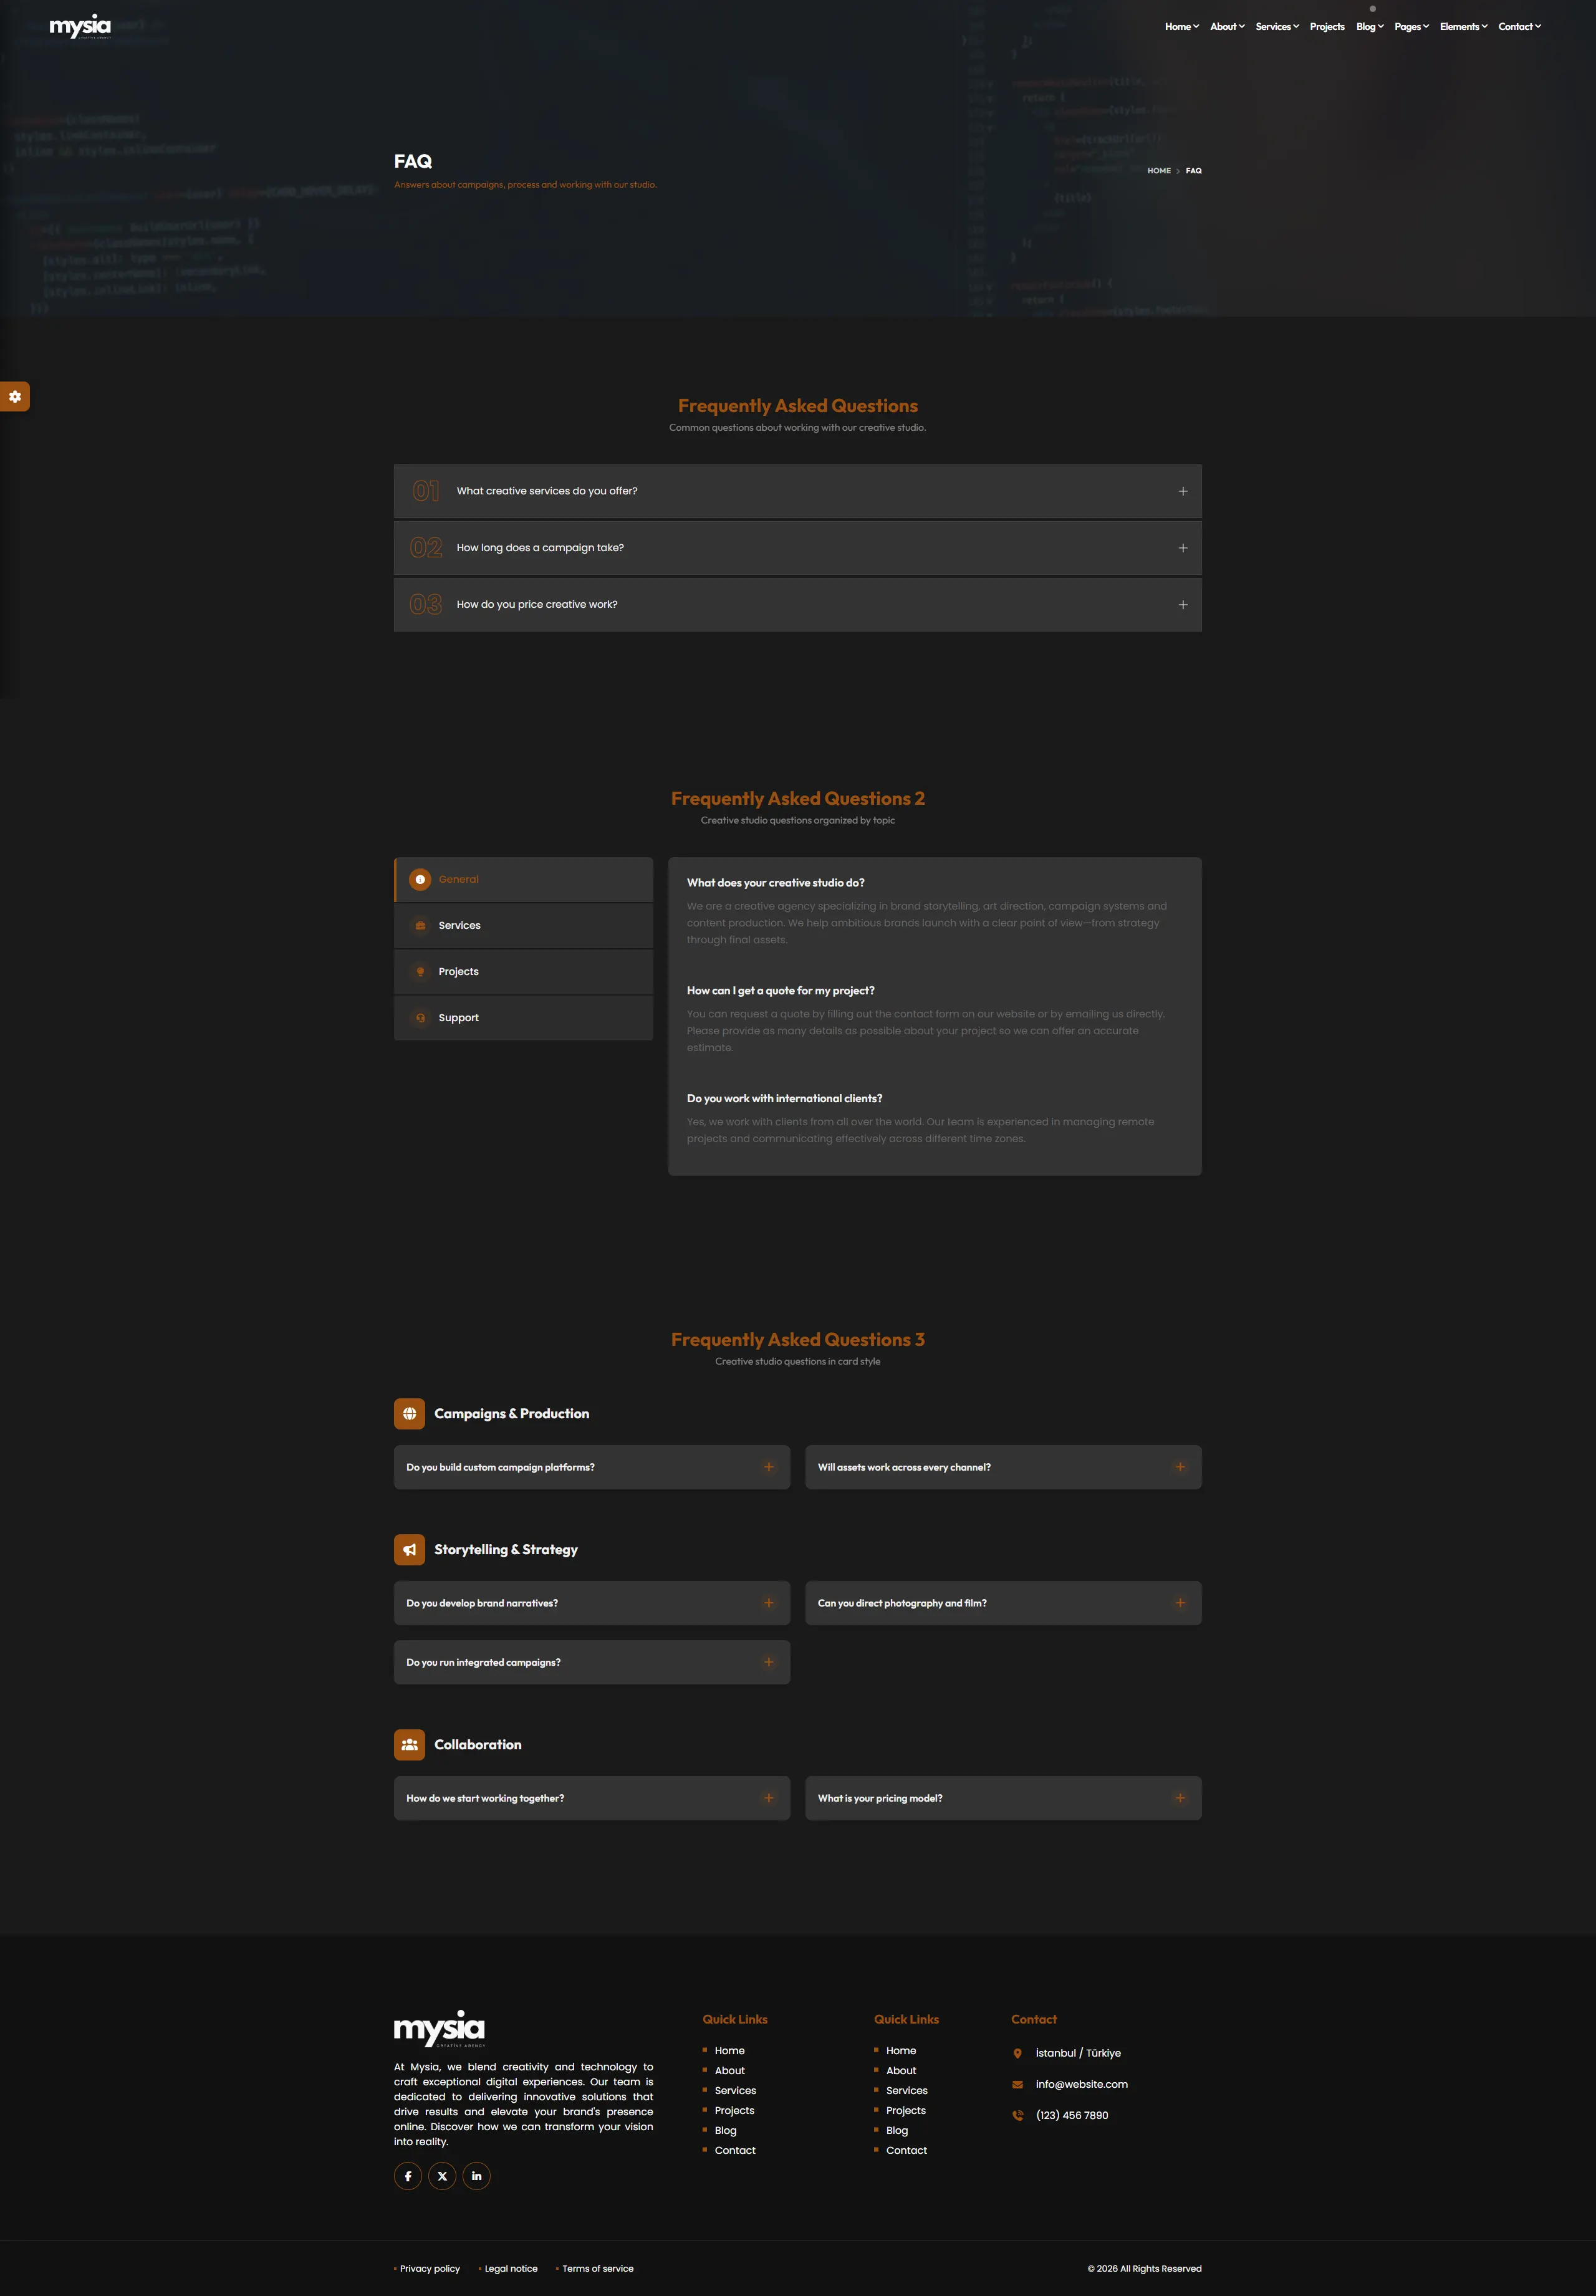Open the Home dropdown in top navigation
The width and height of the screenshot is (1596, 2296).
(1182, 27)
